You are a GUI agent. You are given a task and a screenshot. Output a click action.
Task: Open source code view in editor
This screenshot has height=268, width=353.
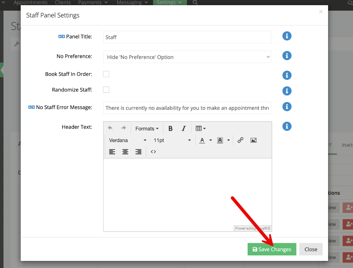[x=153, y=152]
